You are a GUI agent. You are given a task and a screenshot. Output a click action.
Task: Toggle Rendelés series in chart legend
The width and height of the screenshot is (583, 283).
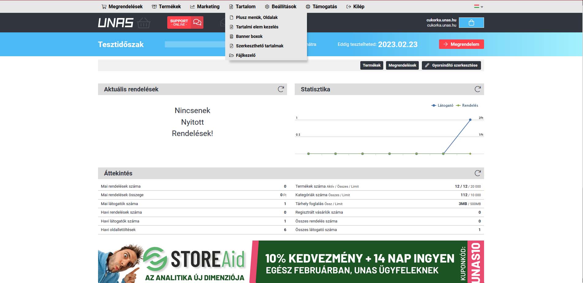[x=467, y=105]
